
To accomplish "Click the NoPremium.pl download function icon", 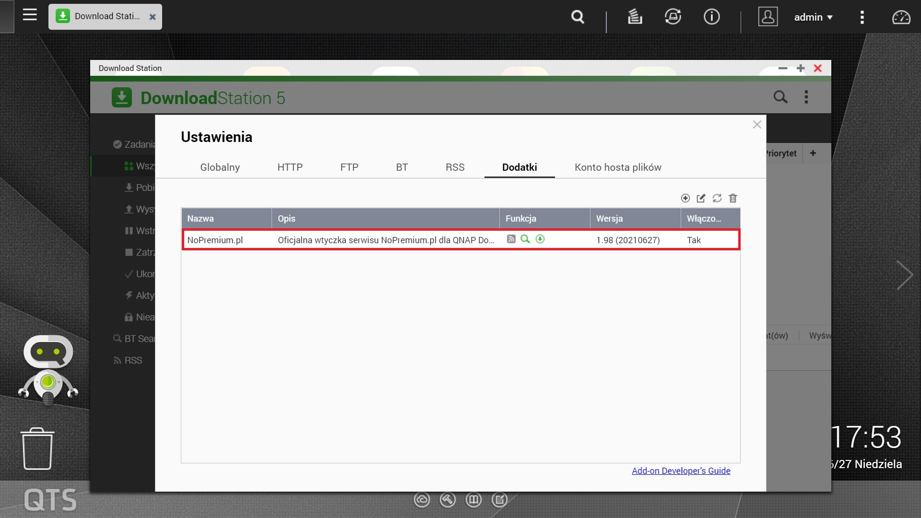I will (x=540, y=239).
